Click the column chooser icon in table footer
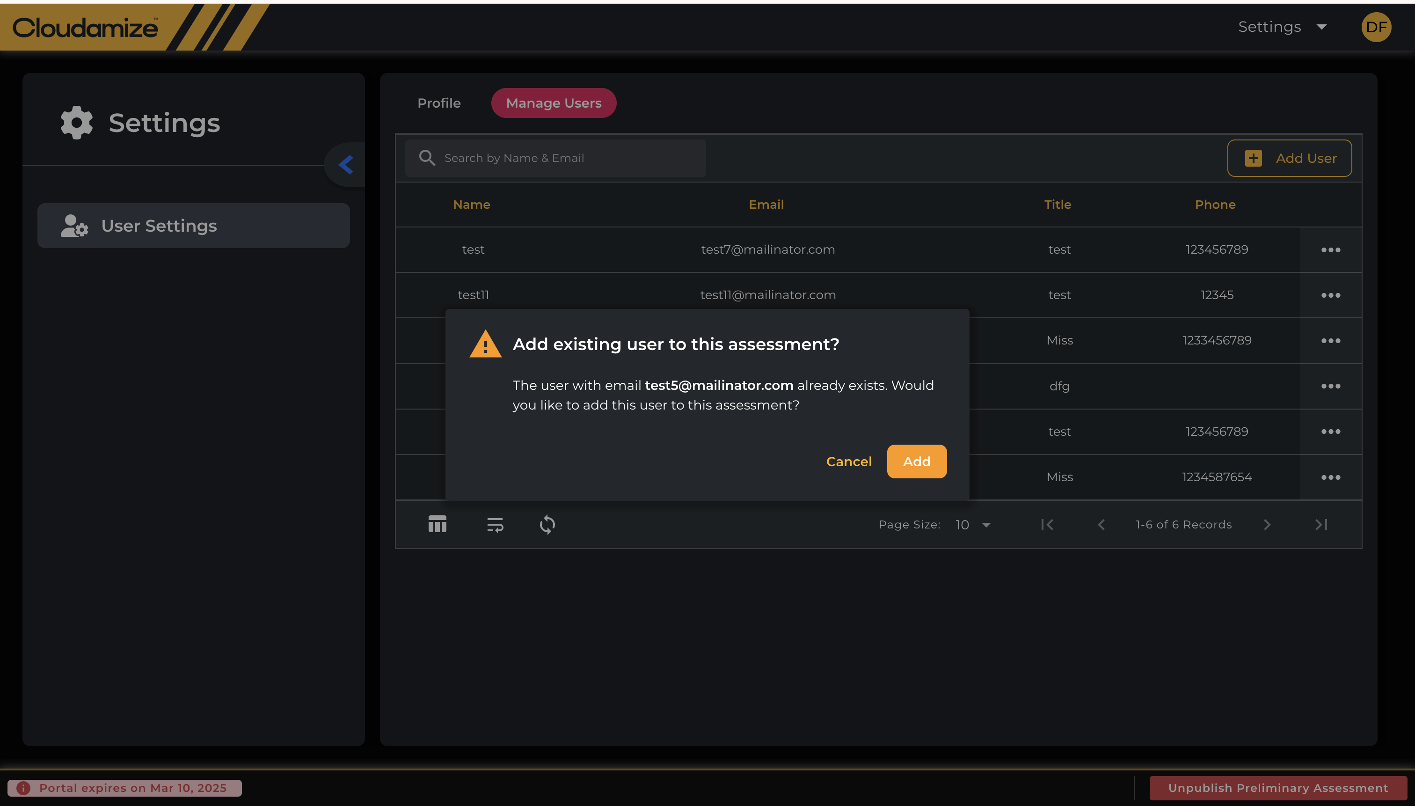Screen dimensions: 1415x806 pos(437,524)
